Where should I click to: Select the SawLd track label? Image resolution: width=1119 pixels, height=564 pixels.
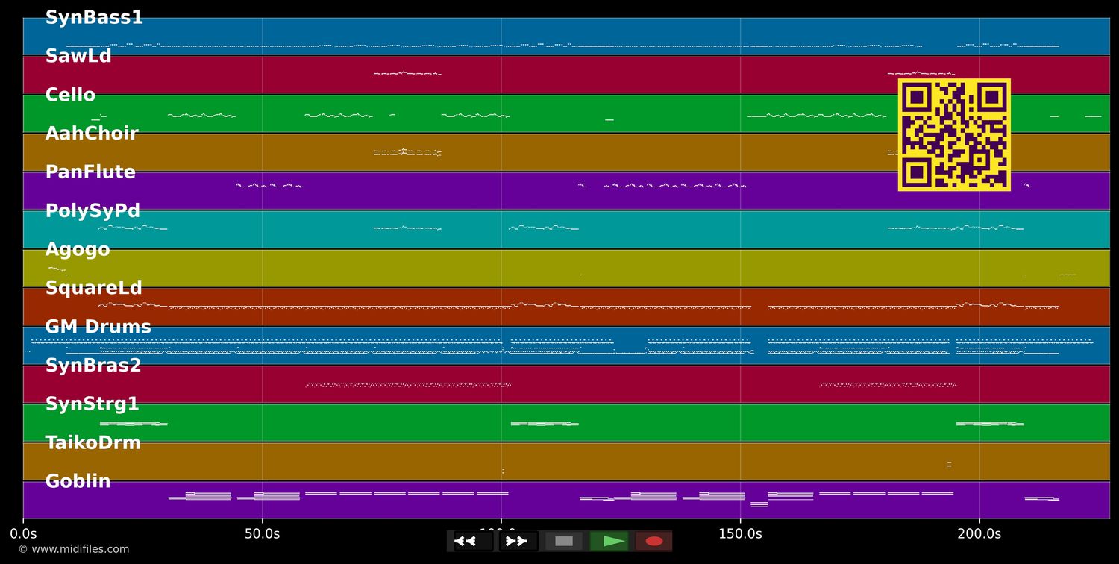pyautogui.click(x=78, y=57)
